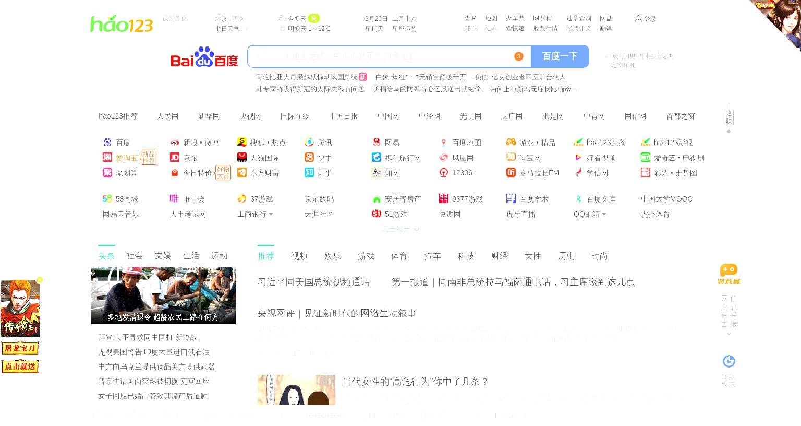Open the 虎扑体育 link

click(656, 214)
